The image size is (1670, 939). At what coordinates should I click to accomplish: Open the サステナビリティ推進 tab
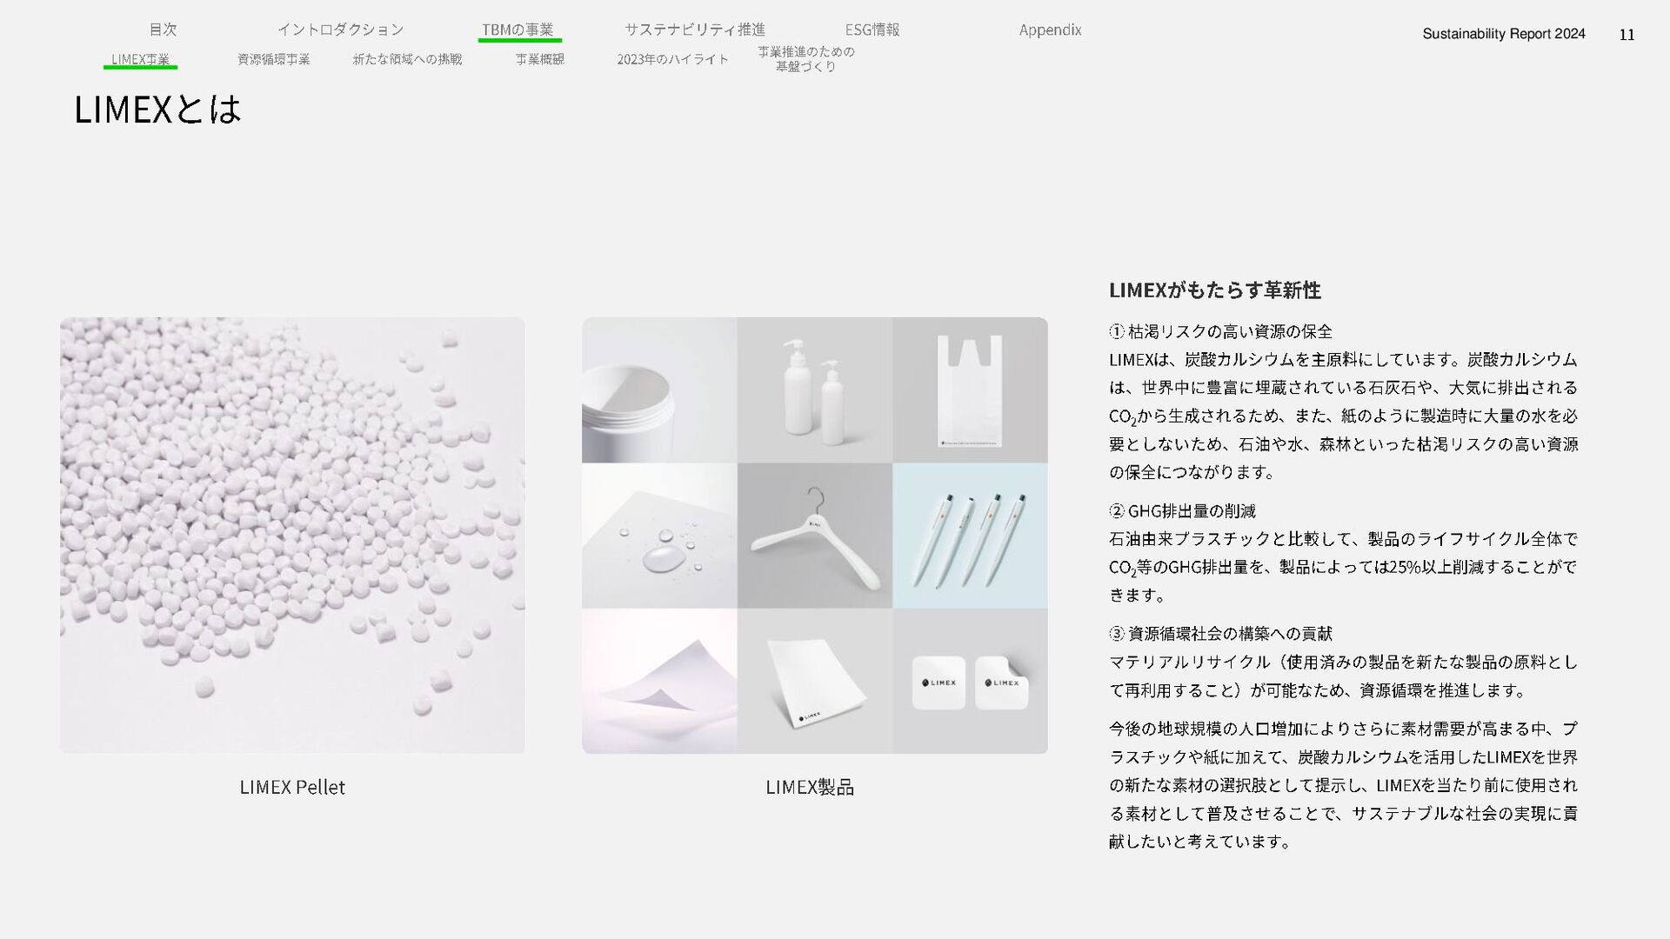pyautogui.click(x=694, y=30)
